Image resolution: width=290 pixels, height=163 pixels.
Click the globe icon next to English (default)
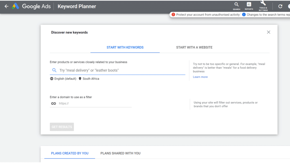click(52, 78)
